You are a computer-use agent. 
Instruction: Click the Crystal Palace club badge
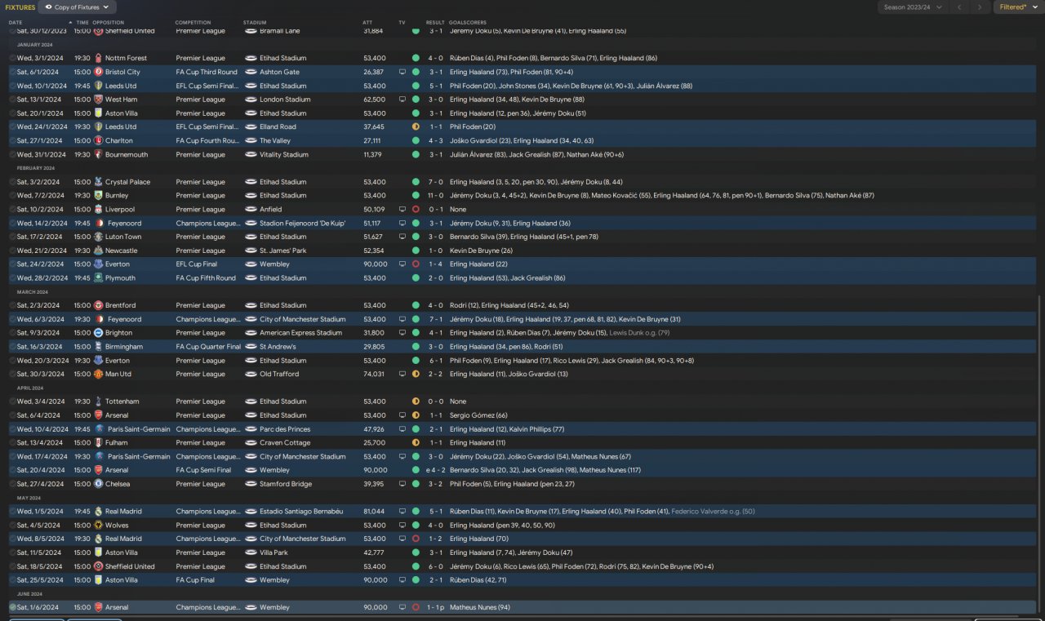pyautogui.click(x=99, y=182)
